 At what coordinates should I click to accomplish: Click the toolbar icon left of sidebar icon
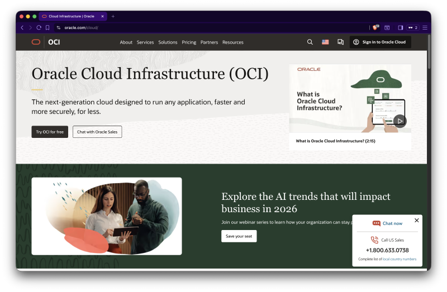387,27
